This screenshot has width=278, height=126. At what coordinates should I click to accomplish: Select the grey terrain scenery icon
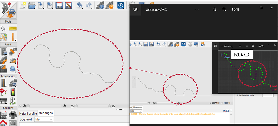click(x=13, y=123)
